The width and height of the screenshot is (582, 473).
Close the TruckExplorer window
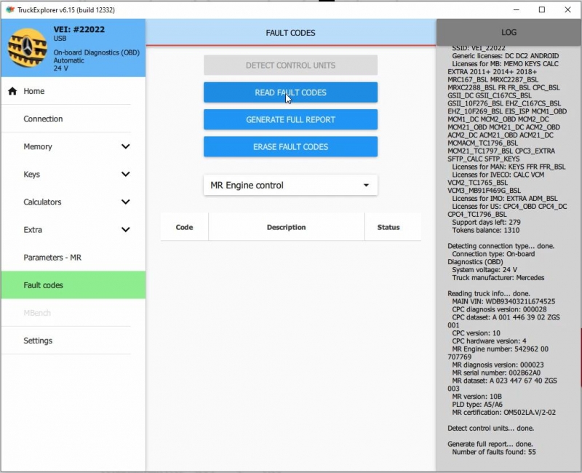click(567, 9)
